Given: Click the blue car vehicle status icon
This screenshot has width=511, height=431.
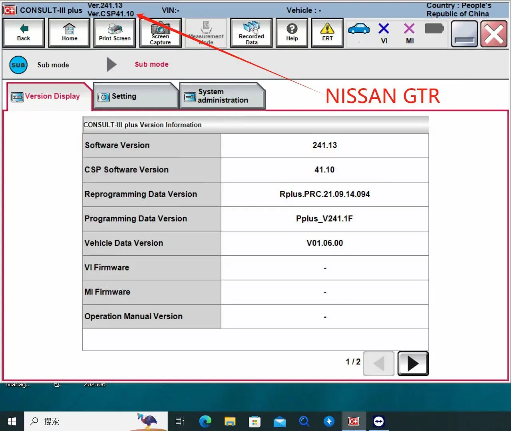Looking at the screenshot, I should [359, 30].
